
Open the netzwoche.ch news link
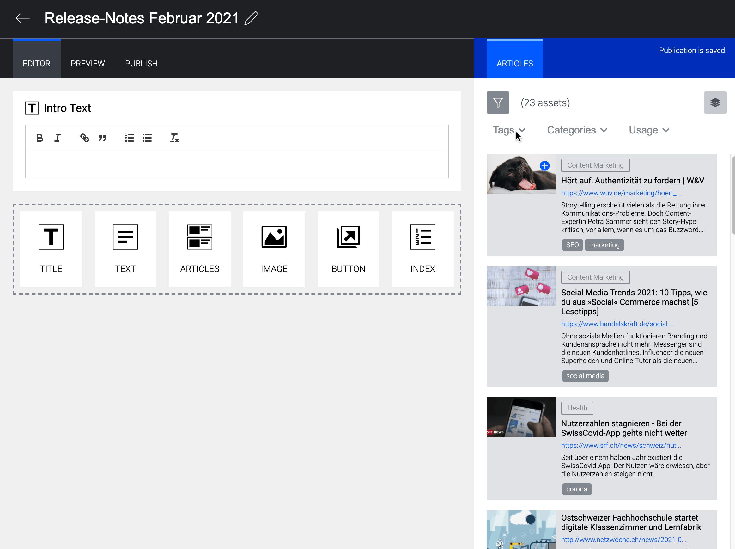[623, 540]
